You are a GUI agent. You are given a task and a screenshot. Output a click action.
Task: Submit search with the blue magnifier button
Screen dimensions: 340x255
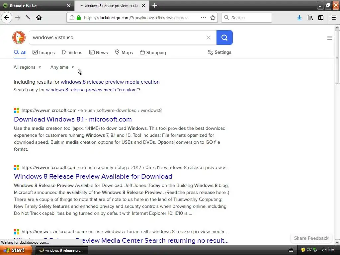224,38
